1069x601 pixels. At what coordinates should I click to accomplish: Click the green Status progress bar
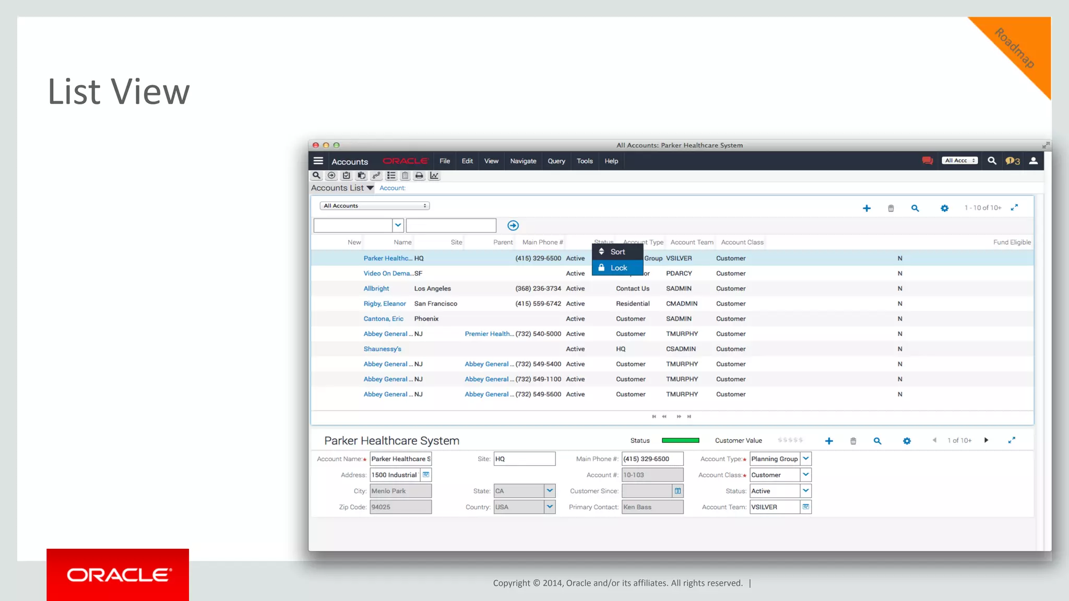(x=681, y=440)
